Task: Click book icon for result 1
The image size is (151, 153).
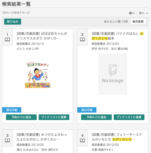Action: 7,40
